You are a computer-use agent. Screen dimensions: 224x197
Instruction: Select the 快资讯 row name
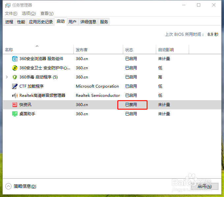(x=25, y=105)
